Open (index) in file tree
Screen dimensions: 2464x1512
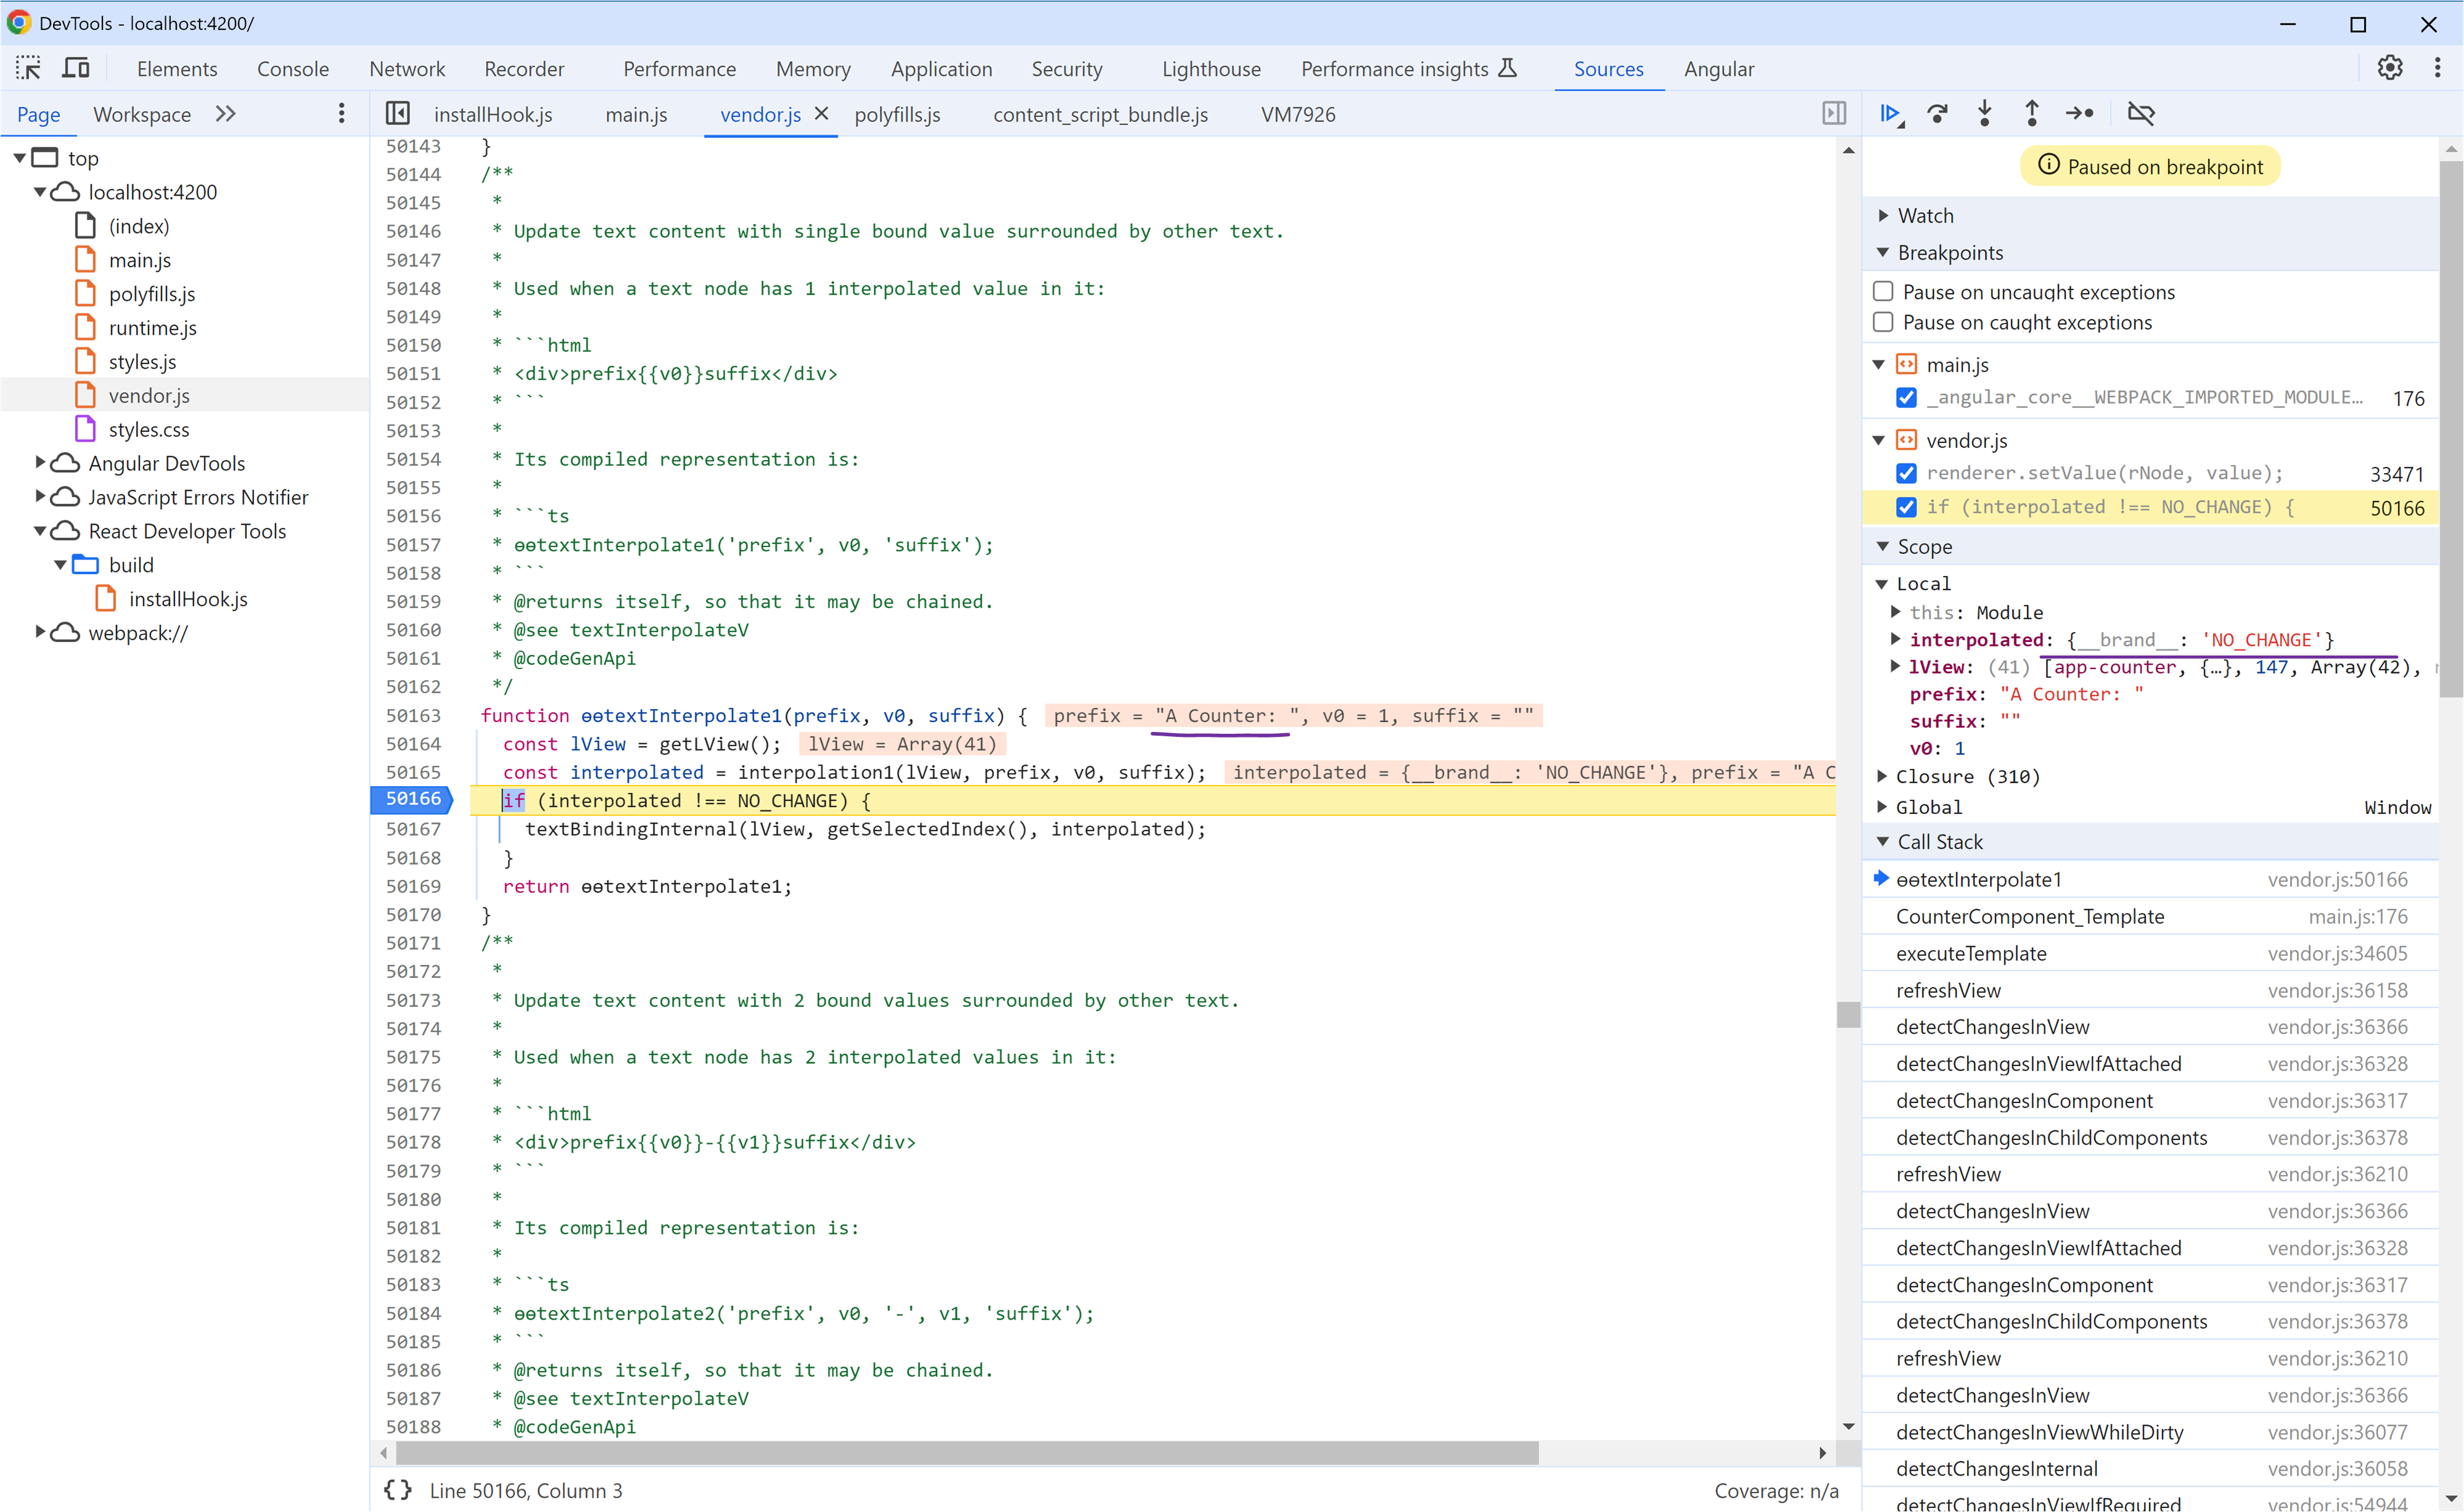[139, 226]
